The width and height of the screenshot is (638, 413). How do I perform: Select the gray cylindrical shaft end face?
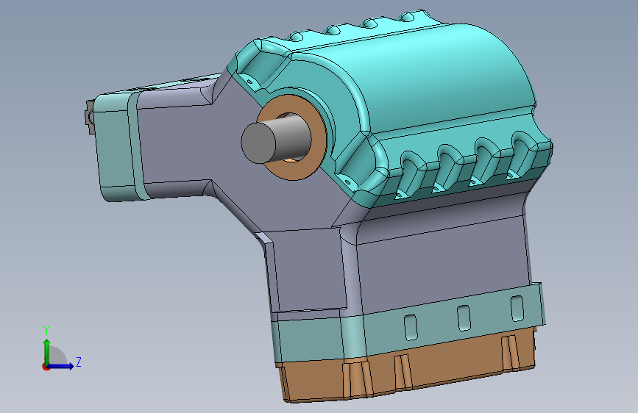coord(258,143)
